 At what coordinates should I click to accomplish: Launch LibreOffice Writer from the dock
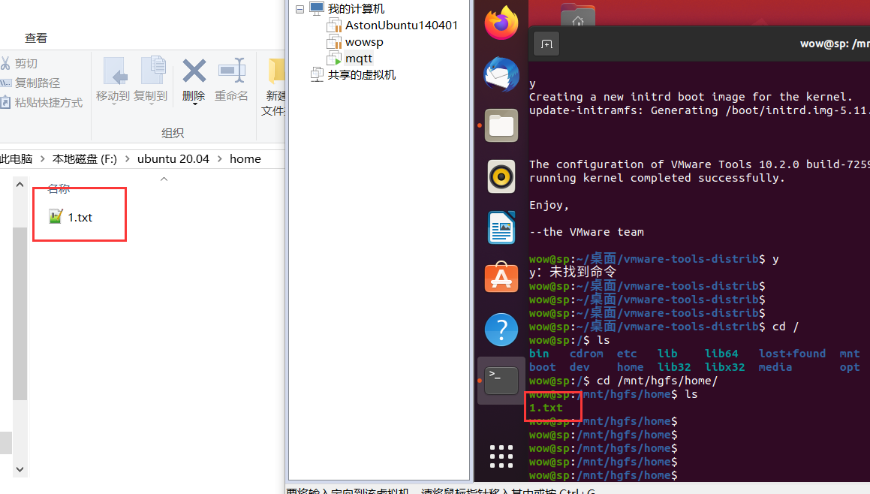501,227
